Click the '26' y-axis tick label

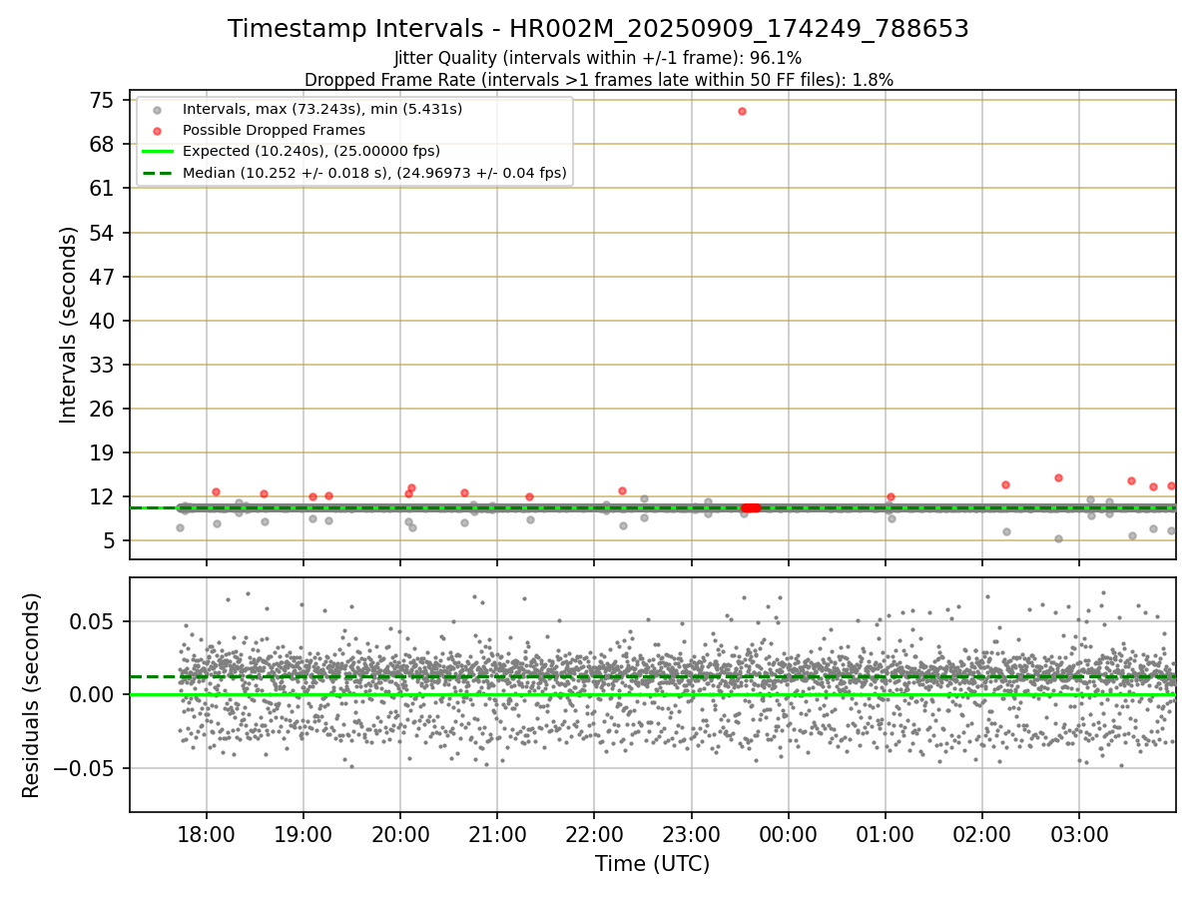(x=101, y=409)
